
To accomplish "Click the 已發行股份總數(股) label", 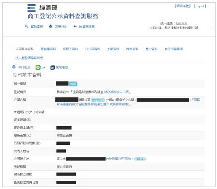I will point(27,143).
